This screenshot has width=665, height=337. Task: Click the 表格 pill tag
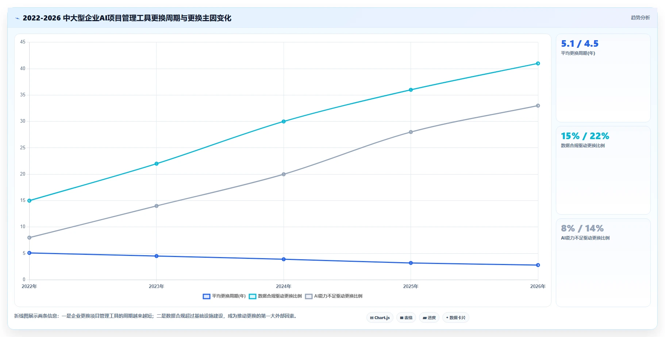[x=406, y=318]
